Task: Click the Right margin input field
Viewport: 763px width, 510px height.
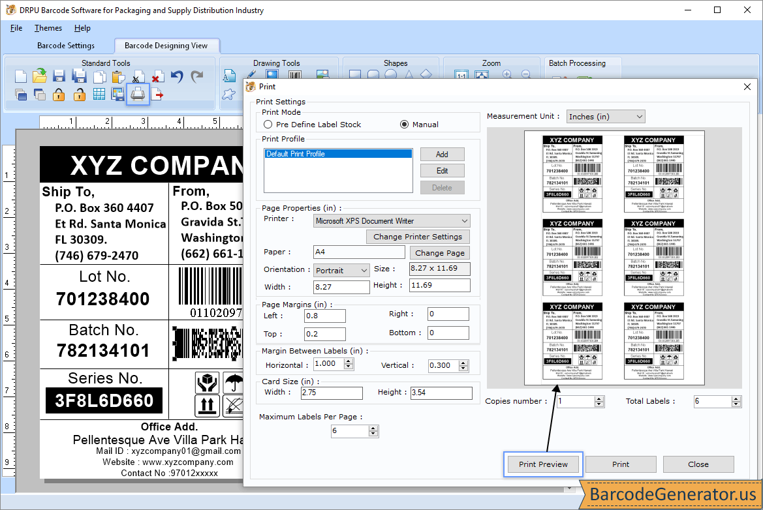Action: point(448,314)
